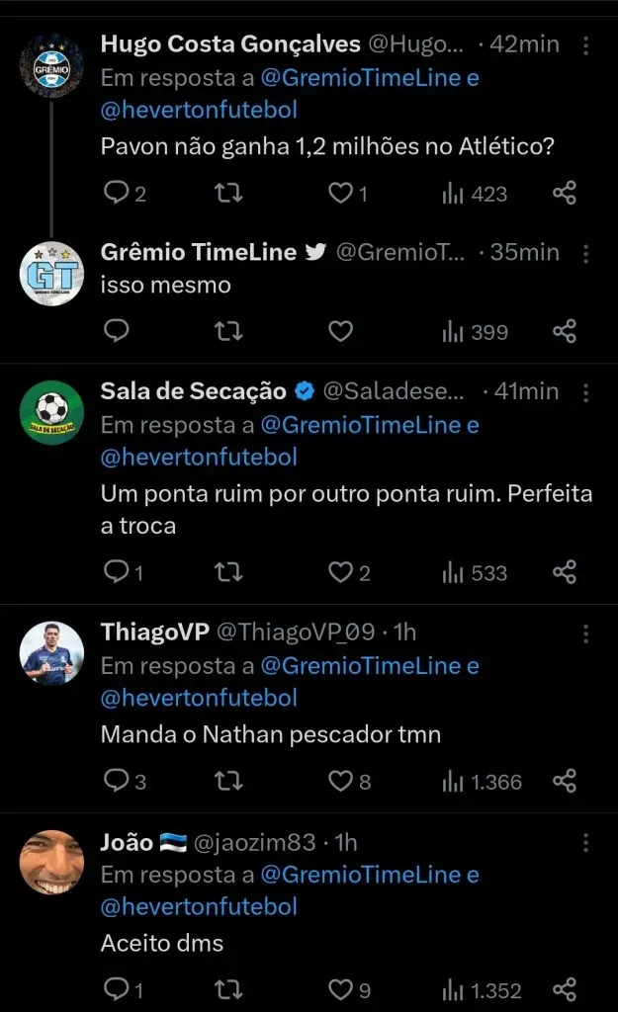Open the Hugo Costa Gonçalves display name
The height and width of the screenshot is (1012, 618).
(x=230, y=44)
